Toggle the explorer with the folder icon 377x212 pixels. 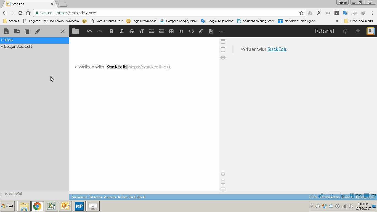point(75,31)
